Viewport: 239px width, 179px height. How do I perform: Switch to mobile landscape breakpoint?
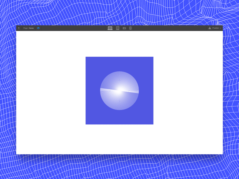click(x=124, y=28)
